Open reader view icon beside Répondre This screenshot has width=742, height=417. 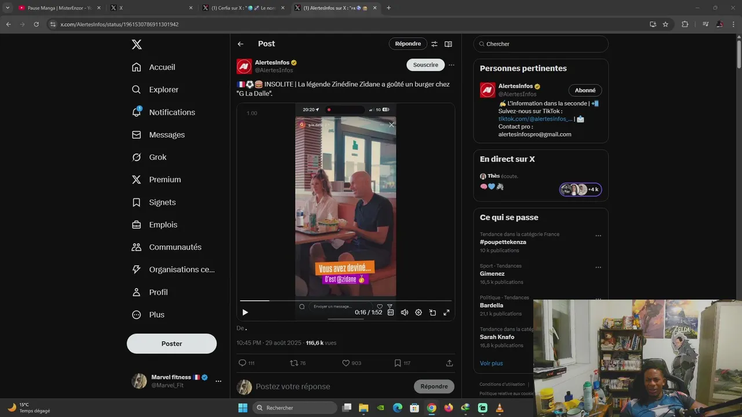[448, 44]
